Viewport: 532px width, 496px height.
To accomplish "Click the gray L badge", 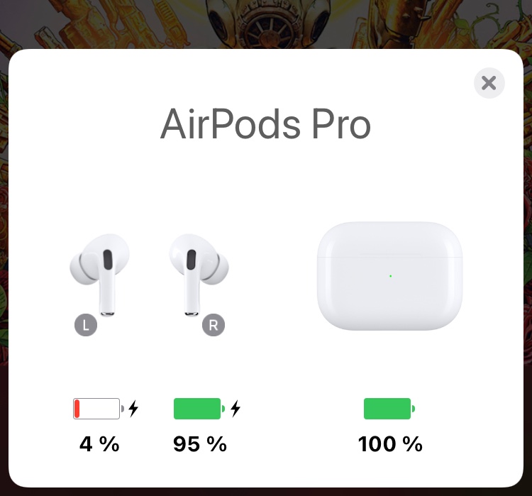I will [x=86, y=325].
